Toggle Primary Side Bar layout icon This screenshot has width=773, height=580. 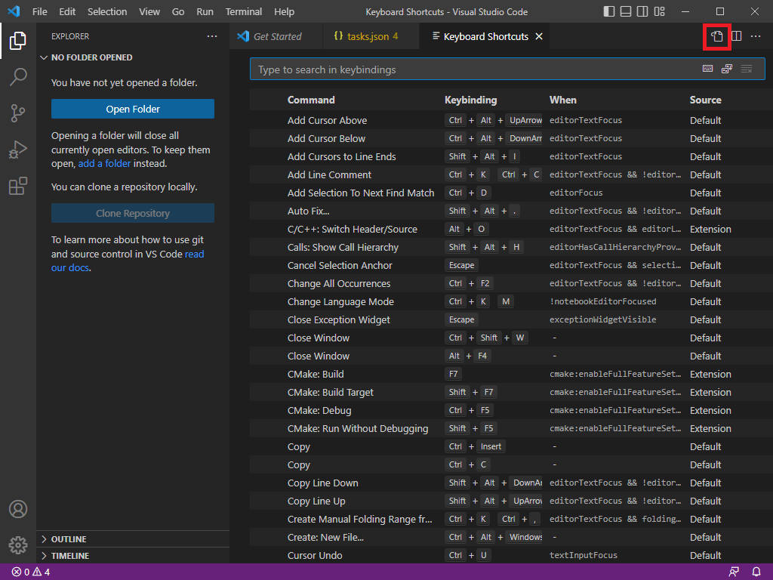(x=609, y=11)
